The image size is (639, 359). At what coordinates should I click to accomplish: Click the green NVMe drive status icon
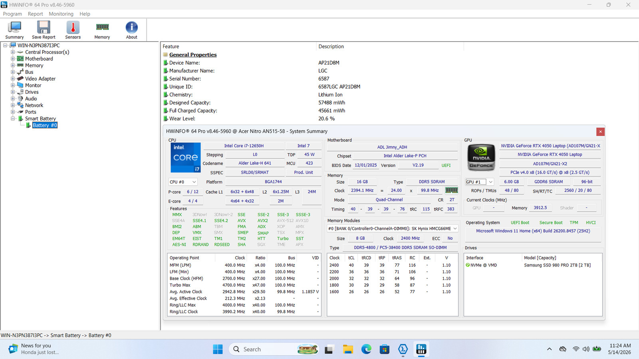(468, 265)
